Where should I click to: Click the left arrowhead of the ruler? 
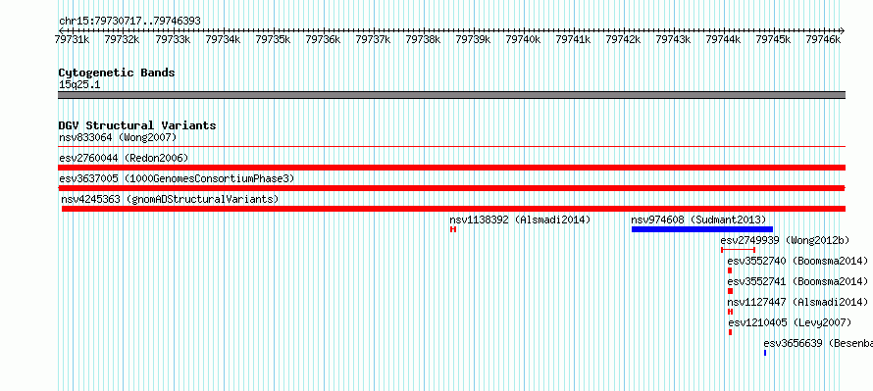[61, 30]
